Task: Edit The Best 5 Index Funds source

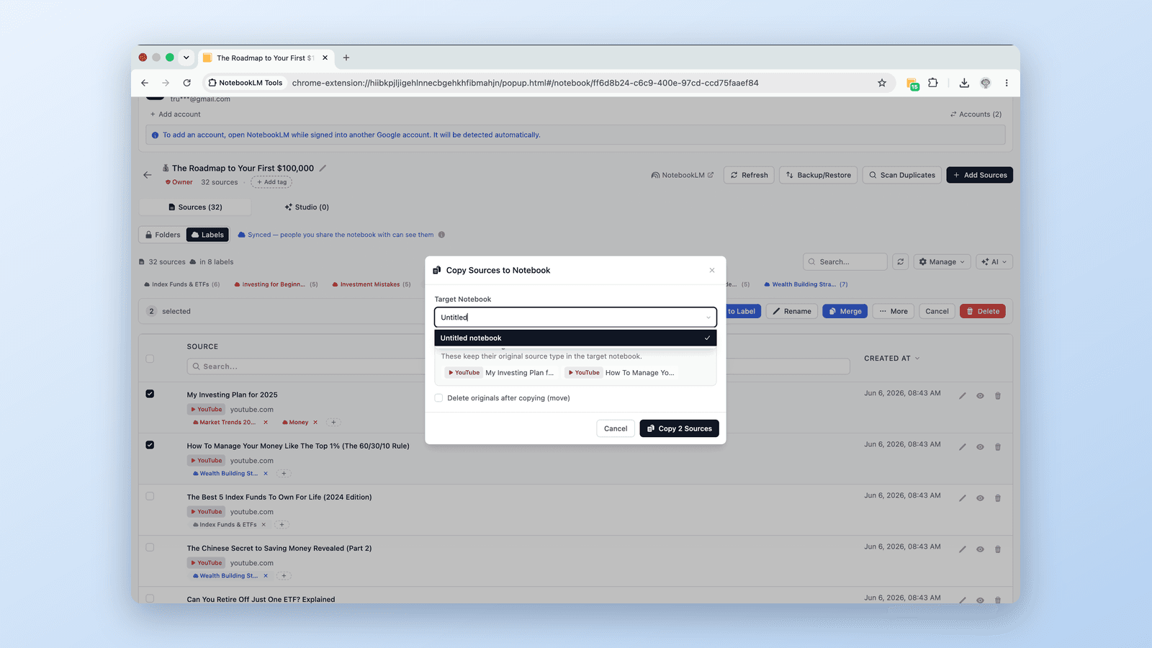Action: [963, 498]
